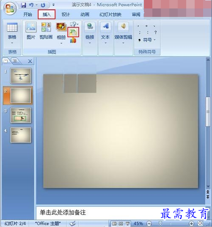Undo the last action
This screenshot has width=212, height=227.
click(x=31, y=5)
